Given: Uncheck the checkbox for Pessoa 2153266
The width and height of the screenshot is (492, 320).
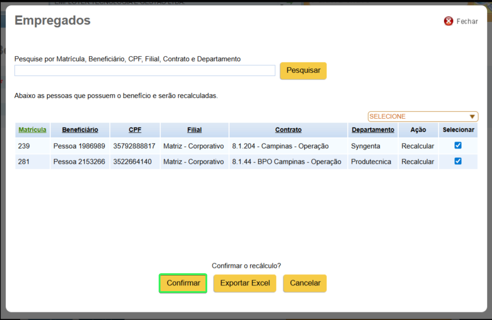Looking at the screenshot, I should pyautogui.click(x=458, y=161).
